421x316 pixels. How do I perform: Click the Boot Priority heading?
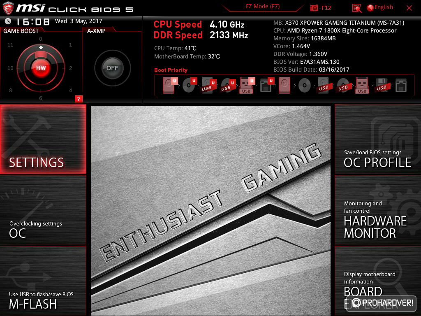pyautogui.click(x=171, y=70)
